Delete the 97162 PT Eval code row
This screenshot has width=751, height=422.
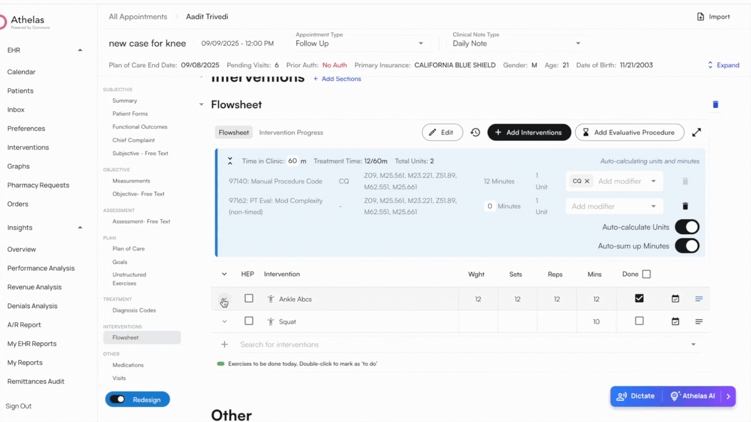(x=685, y=206)
